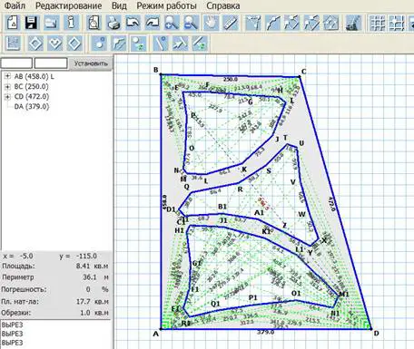414x349 pixels.
Task: Save the drawing with the floppy disk icon
Action: pyautogui.click(x=32, y=23)
